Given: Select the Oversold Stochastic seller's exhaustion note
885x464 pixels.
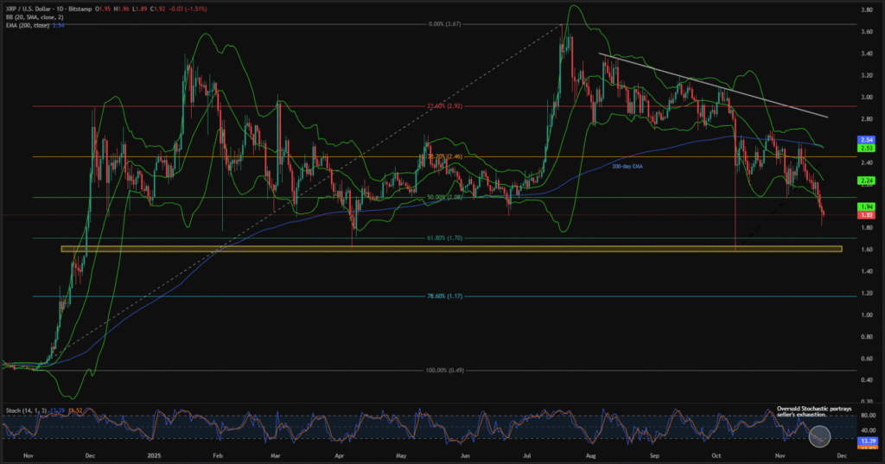Looking at the screenshot, I should coord(814,411).
